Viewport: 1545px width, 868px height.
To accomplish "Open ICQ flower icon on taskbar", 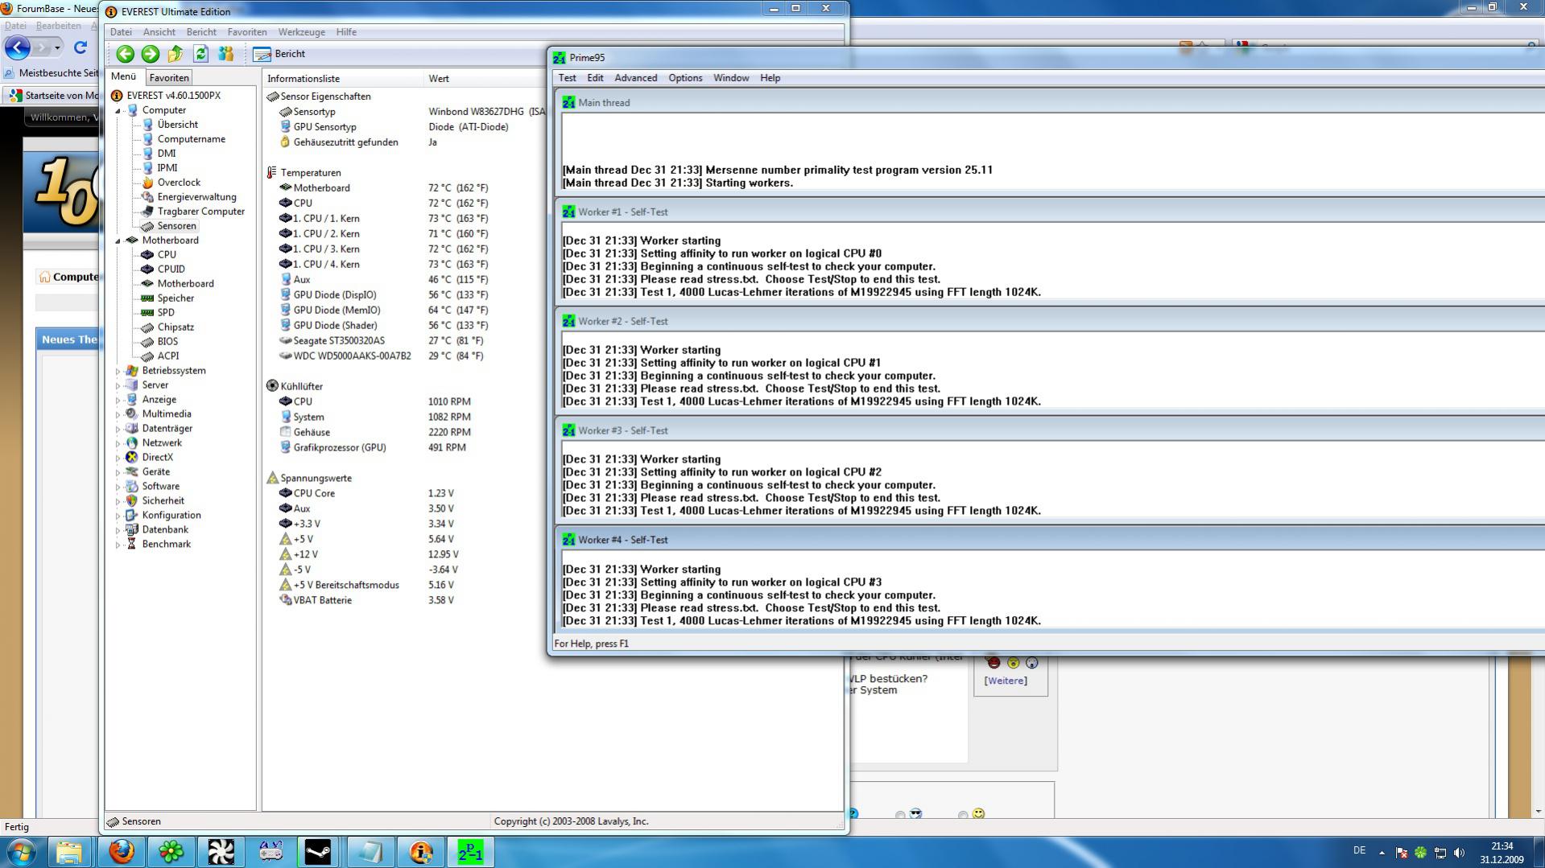I will 171,851.
